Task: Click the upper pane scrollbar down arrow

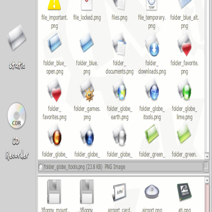Action: coord(207,156)
